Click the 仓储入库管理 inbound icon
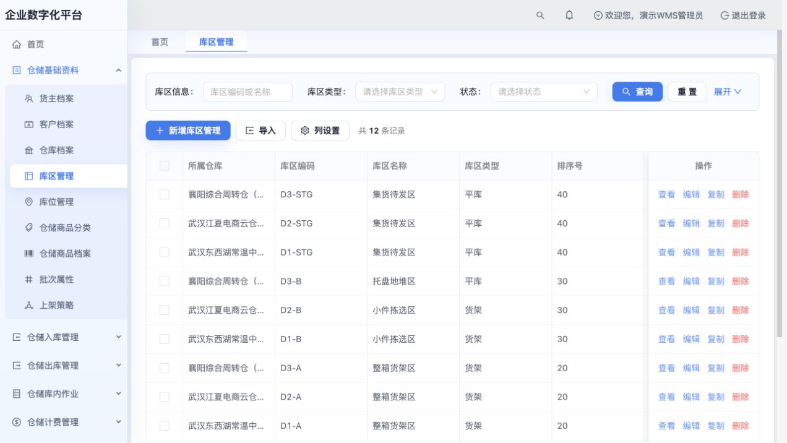 tap(17, 337)
